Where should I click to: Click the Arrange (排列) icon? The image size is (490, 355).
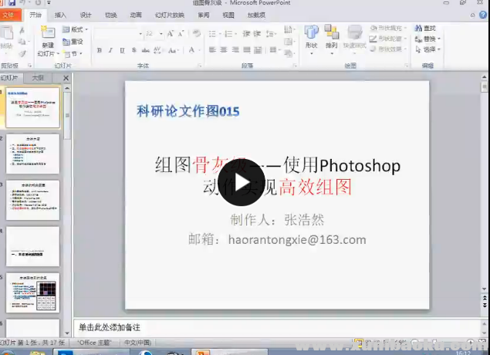pyautogui.click(x=332, y=37)
